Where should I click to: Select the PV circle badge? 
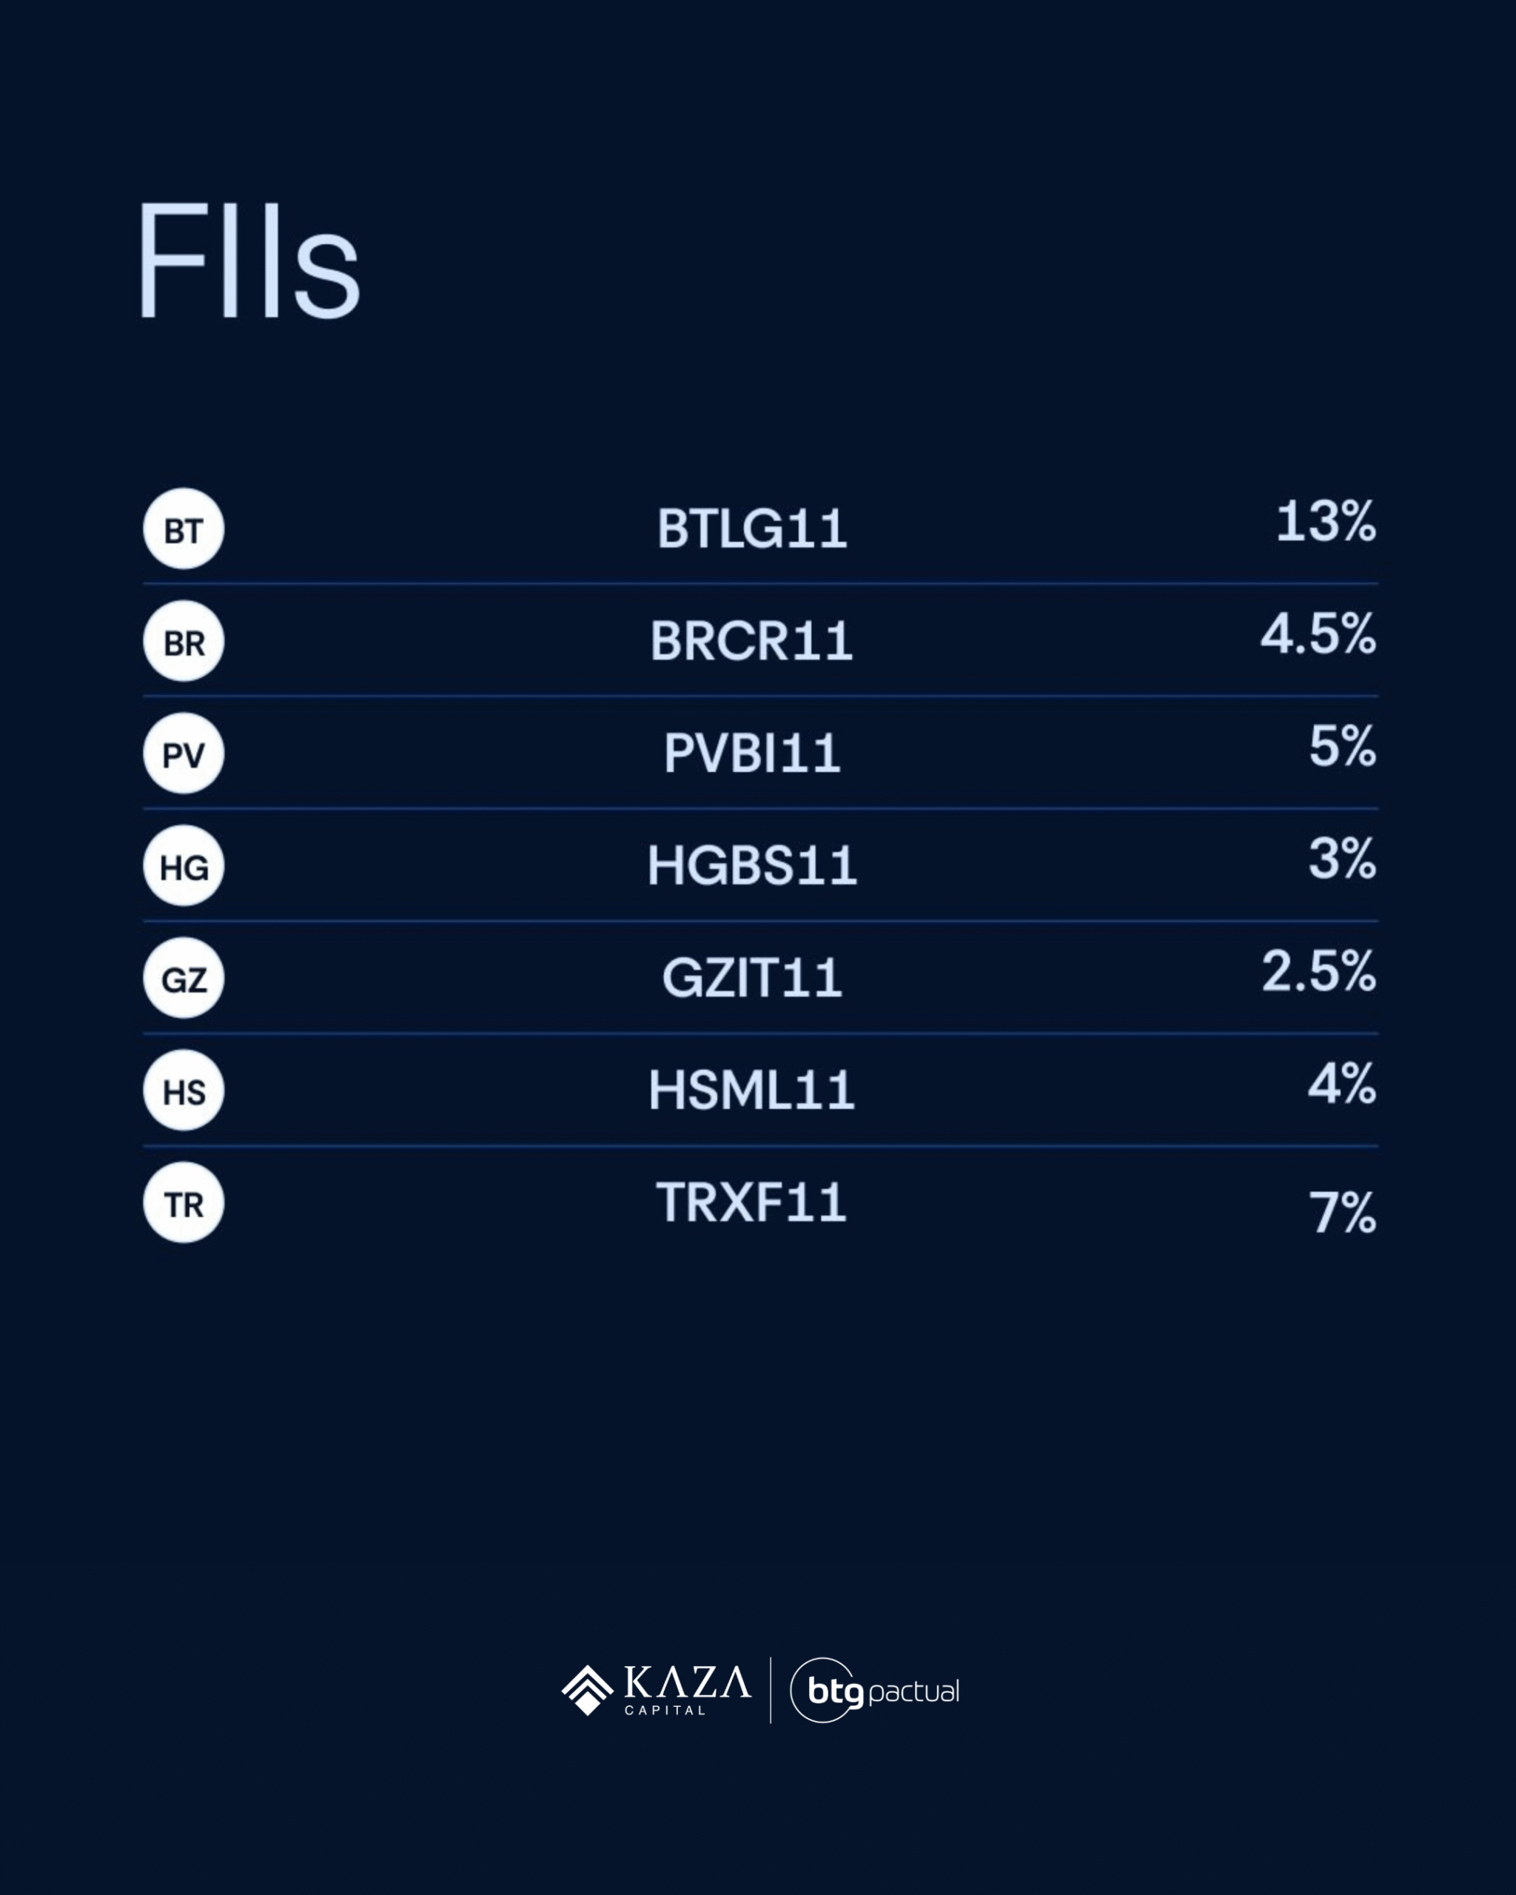coord(184,754)
